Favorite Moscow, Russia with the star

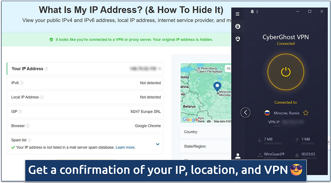(x=306, y=113)
